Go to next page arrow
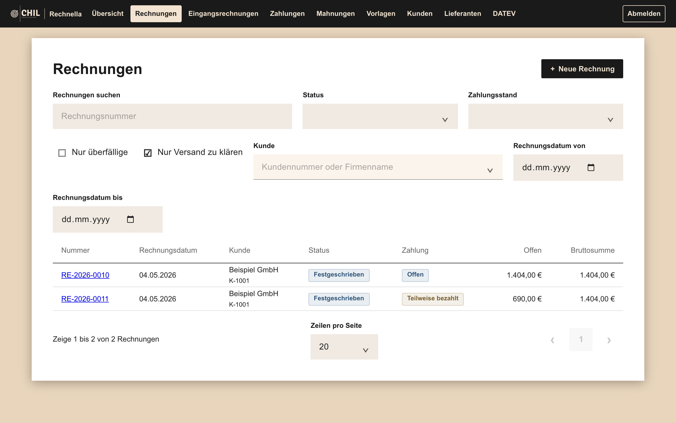 [609, 340]
